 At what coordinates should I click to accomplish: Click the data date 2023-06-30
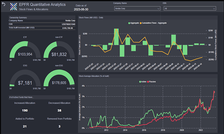pyautogui.click(x=81, y=9)
